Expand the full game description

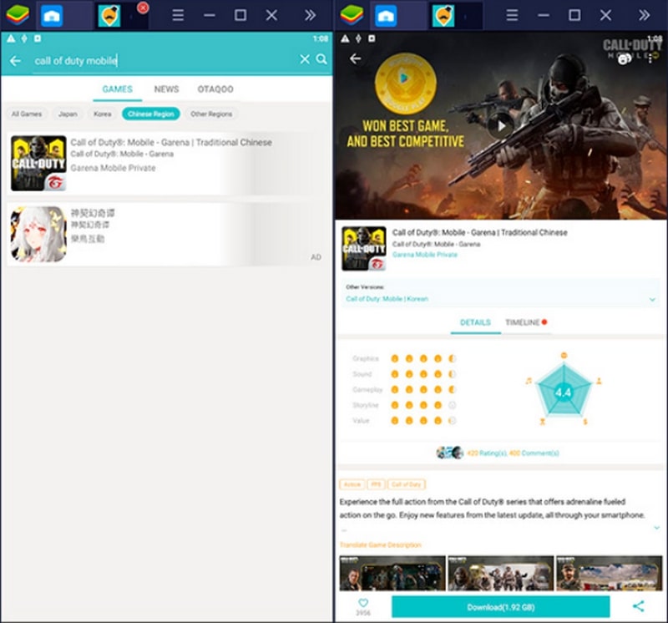tap(656, 528)
